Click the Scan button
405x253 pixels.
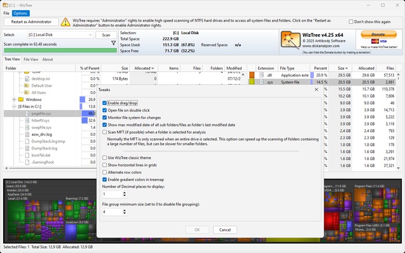106,35
